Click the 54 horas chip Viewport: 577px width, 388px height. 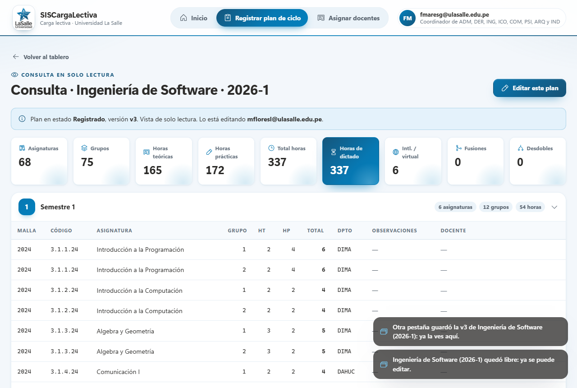[x=530, y=207]
